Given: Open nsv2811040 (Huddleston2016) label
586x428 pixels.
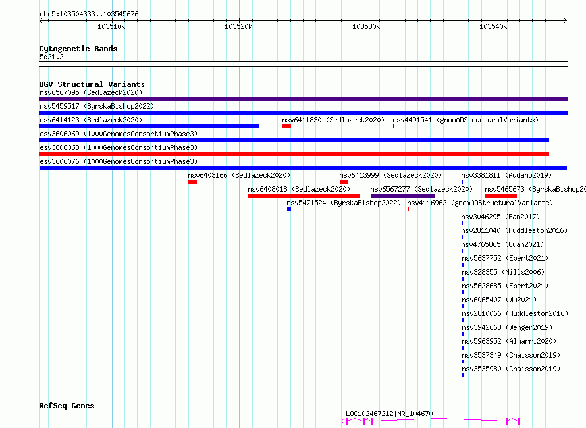Looking at the screenshot, I should click(x=514, y=230).
